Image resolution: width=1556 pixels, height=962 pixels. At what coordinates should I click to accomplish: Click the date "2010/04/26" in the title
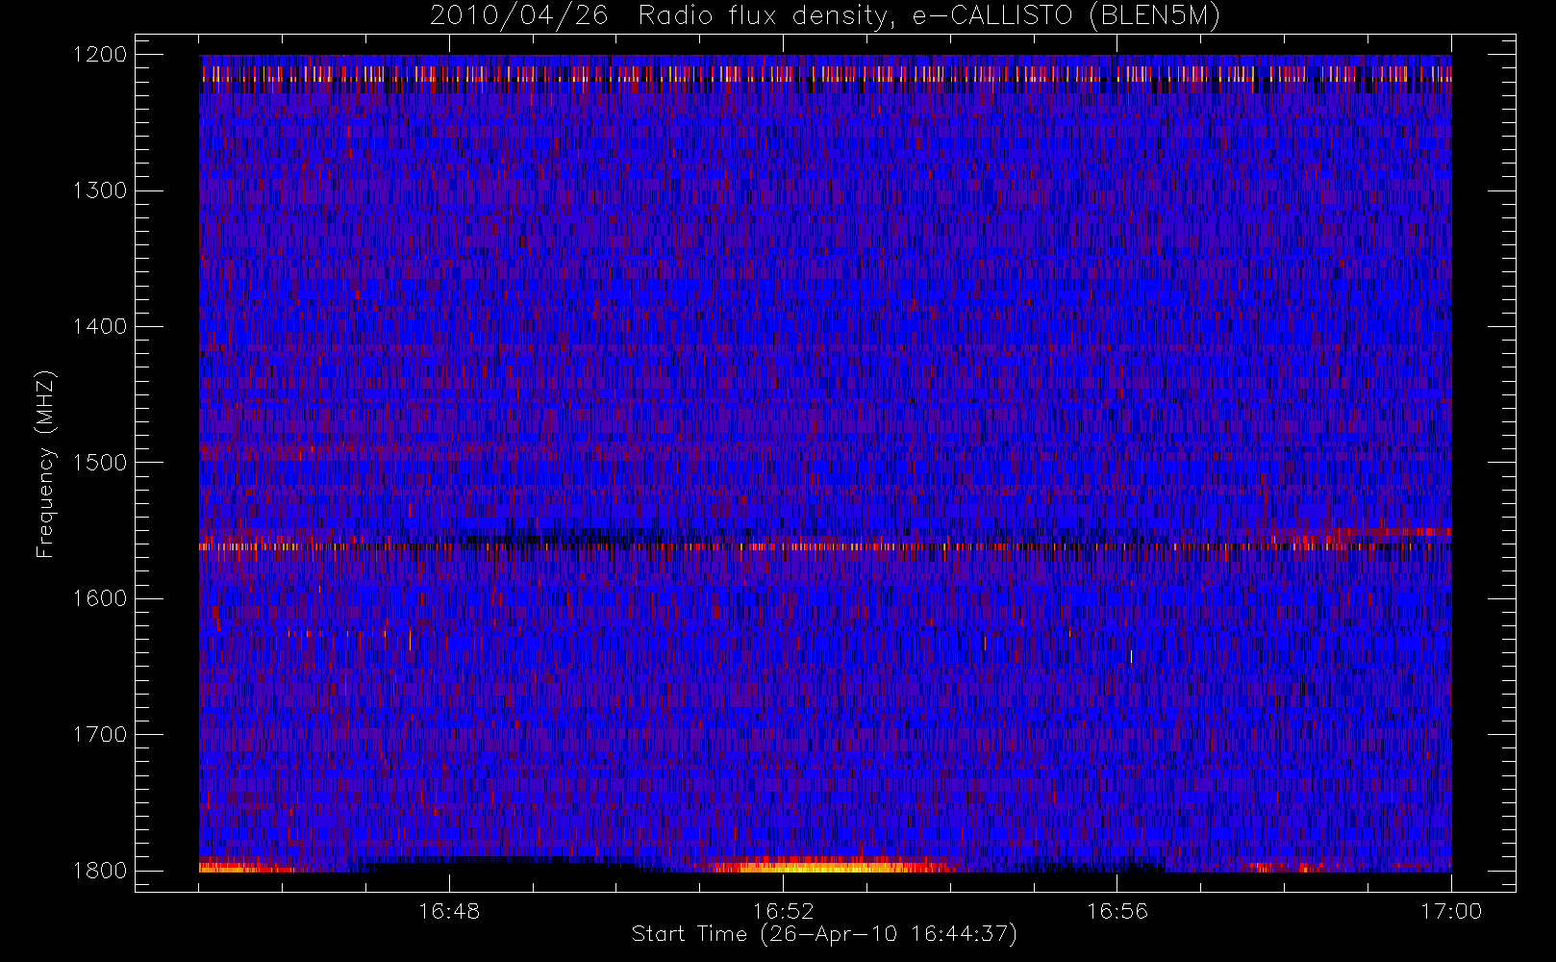click(x=518, y=16)
